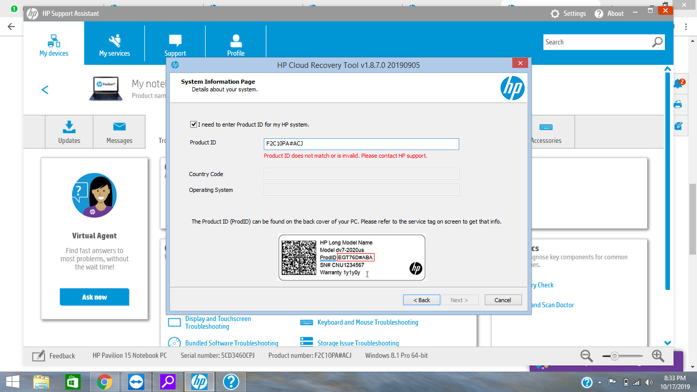Switch to My devices tab
This screenshot has height=392, width=697.
tap(54, 43)
